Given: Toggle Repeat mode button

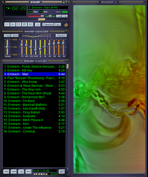Looking at the screenshot, I should [x=58, y=24].
